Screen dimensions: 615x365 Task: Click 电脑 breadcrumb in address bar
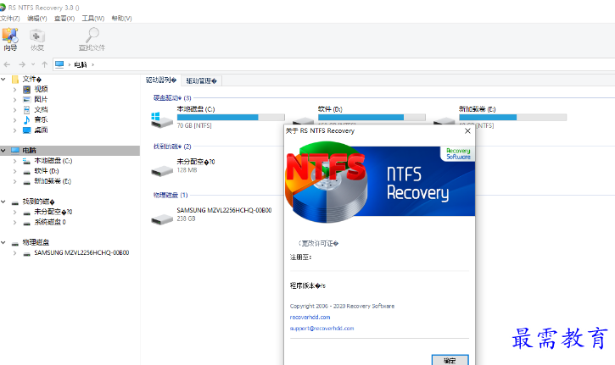(x=81, y=64)
